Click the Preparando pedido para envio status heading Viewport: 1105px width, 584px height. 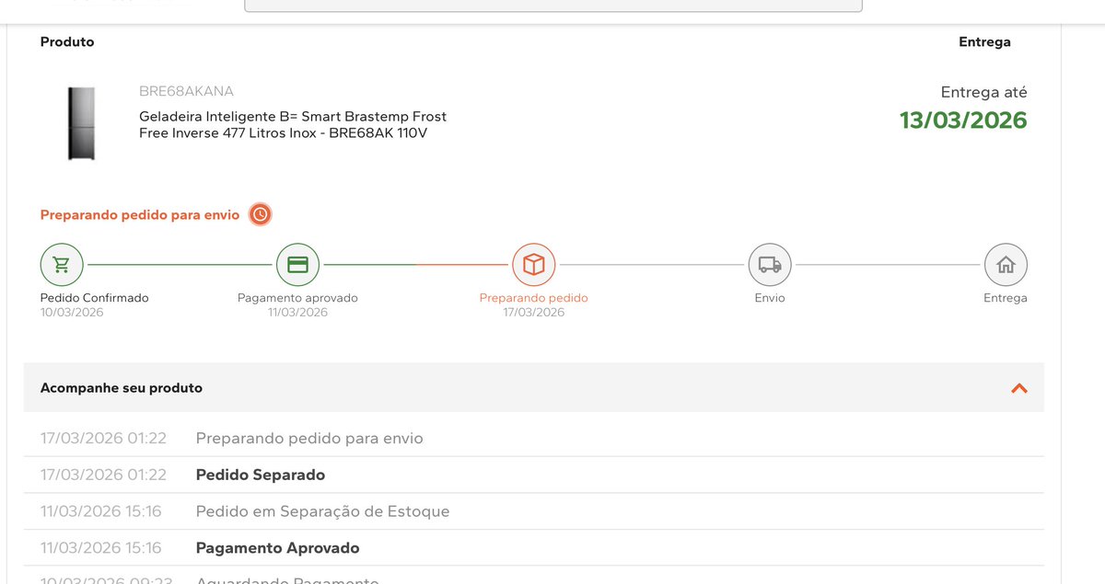pos(140,215)
